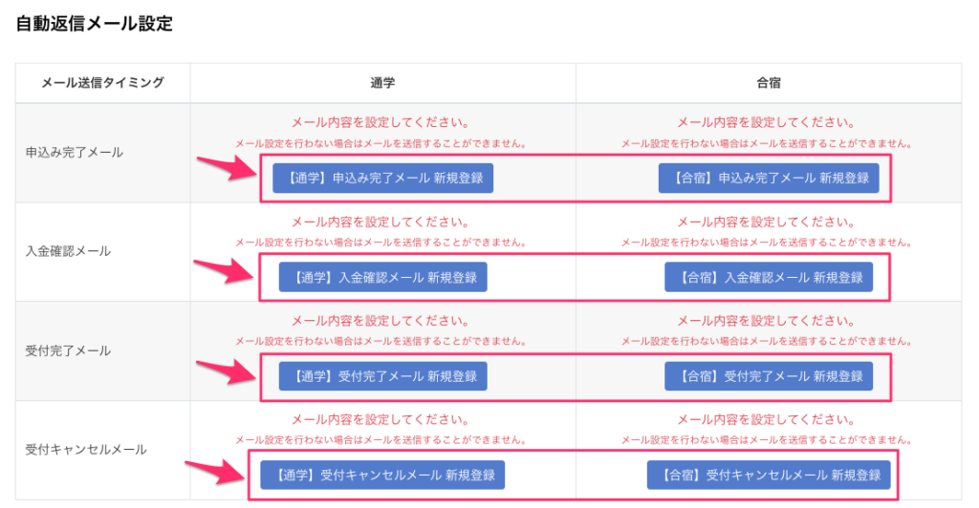Open 【合宿】受付キャンセルメール 新規登録

[x=769, y=475]
